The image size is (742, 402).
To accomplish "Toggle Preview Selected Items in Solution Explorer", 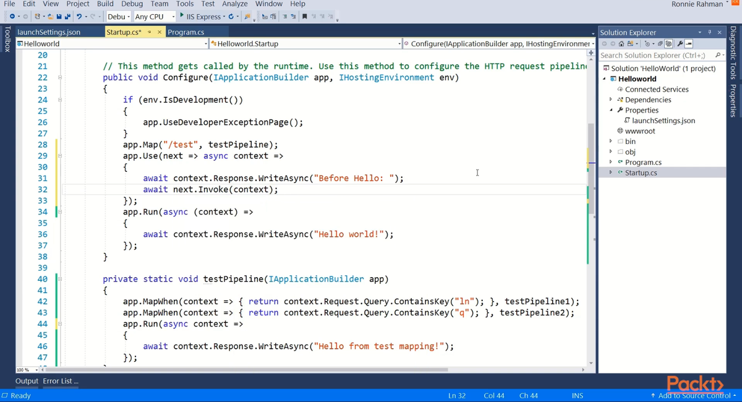I will pyautogui.click(x=689, y=44).
